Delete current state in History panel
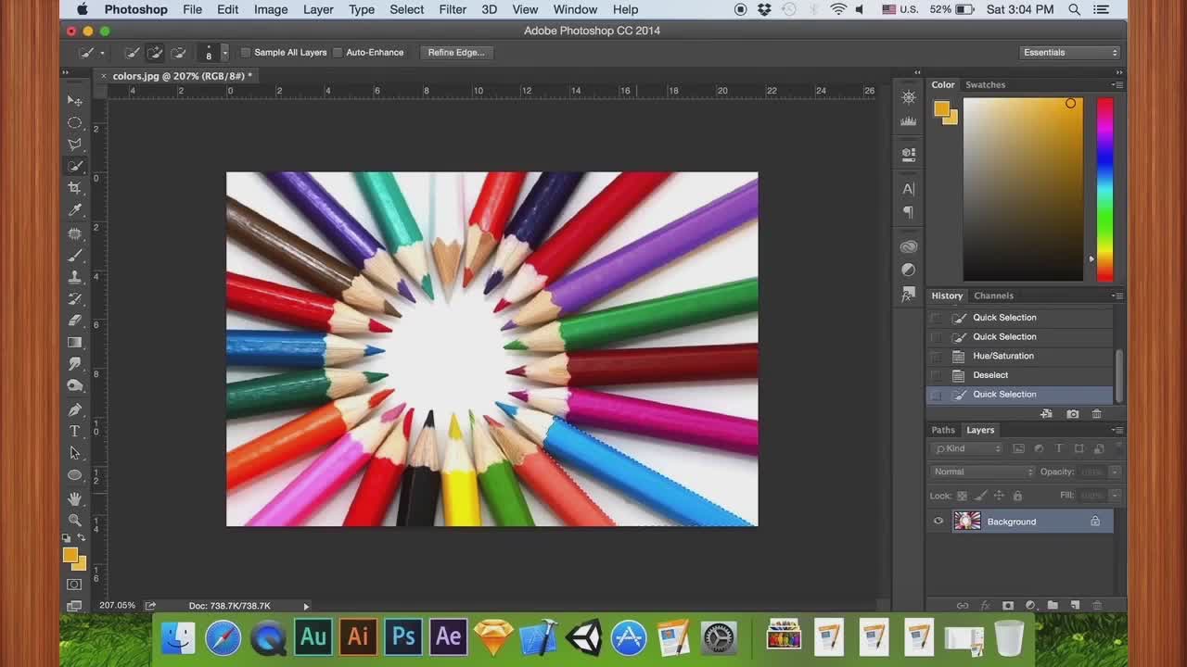 coord(1096,414)
